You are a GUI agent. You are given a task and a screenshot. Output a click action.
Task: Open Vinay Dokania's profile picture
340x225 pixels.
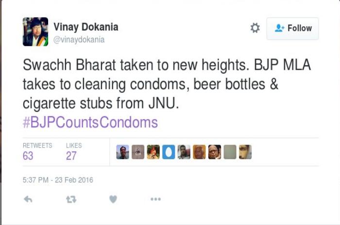[x=35, y=31]
